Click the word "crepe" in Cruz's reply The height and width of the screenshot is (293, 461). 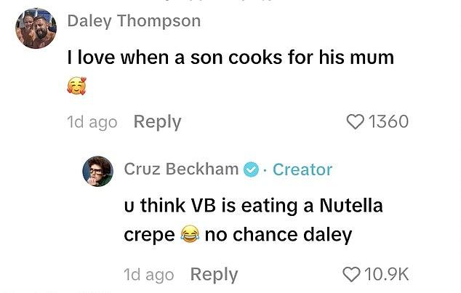[149, 235]
